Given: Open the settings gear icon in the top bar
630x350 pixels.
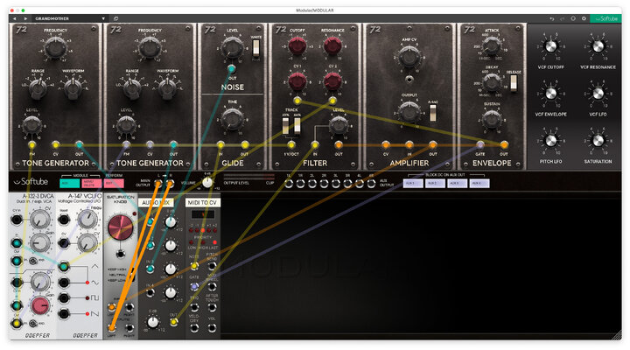Looking at the screenshot, I should (x=584, y=18).
